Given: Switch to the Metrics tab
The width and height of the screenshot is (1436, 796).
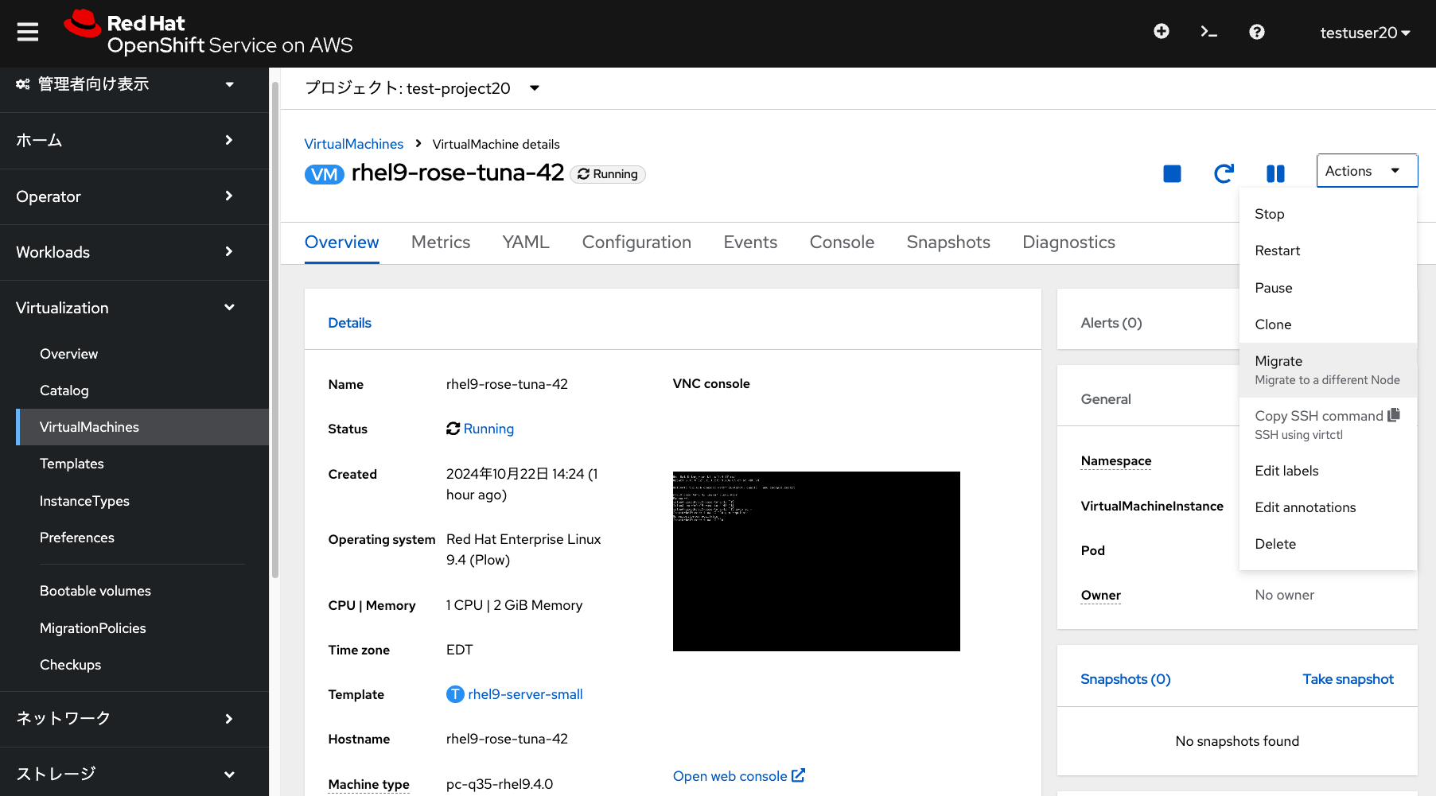Looking at the screenshot, I should coord(441,243).
